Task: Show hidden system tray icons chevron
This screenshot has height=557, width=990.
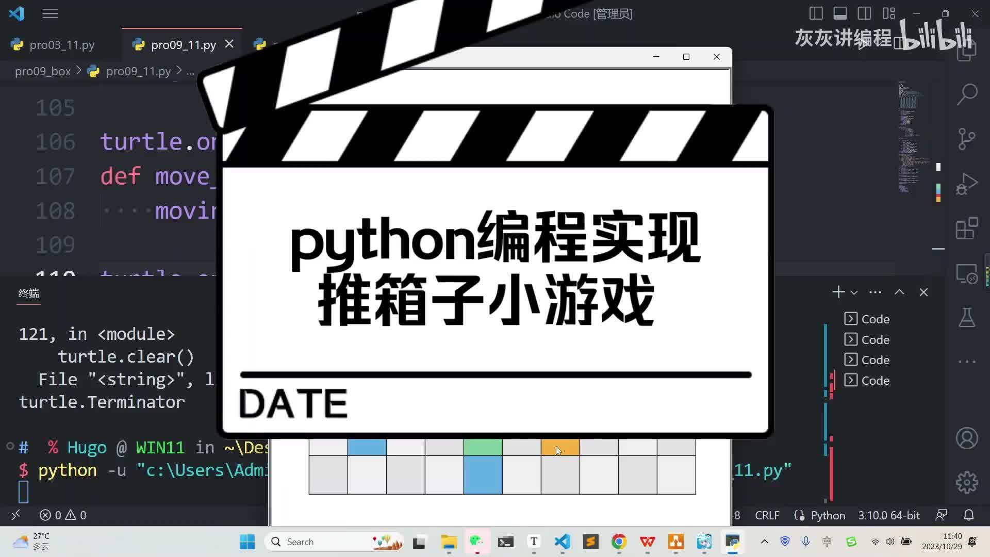Action: (765, 542)
